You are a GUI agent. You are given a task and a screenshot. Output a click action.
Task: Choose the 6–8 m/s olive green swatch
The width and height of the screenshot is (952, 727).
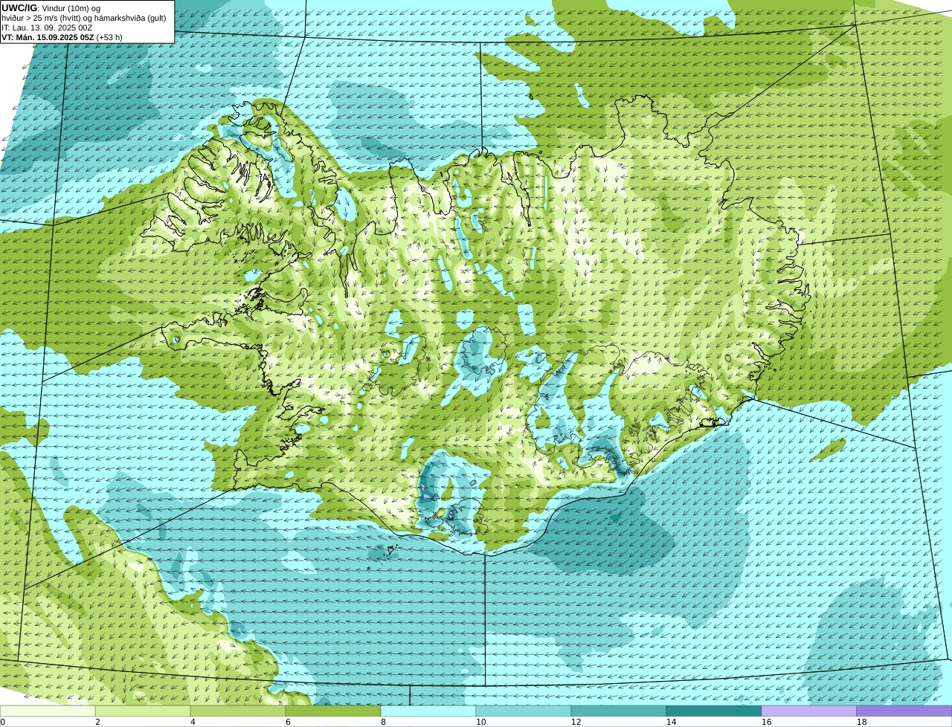click(333, 711)
